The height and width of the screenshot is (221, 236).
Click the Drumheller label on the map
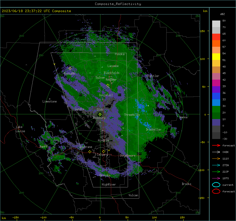(x=154, y=130)
